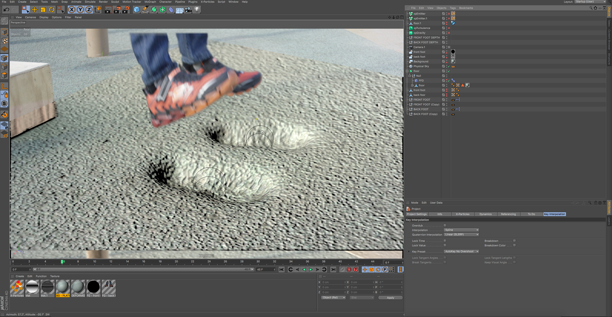Viewport: 612px width, 317px height.
Task: Open Quaternion Interpolation Linear (SLERP) dropdown
Action: pos(462,234)
